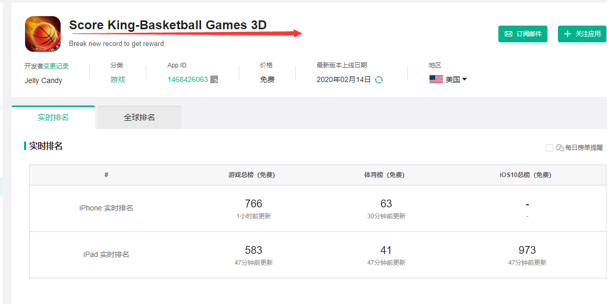607x304 pixels.
Task: Click iPhone games overall rank 766
Action: pos(253,204)
